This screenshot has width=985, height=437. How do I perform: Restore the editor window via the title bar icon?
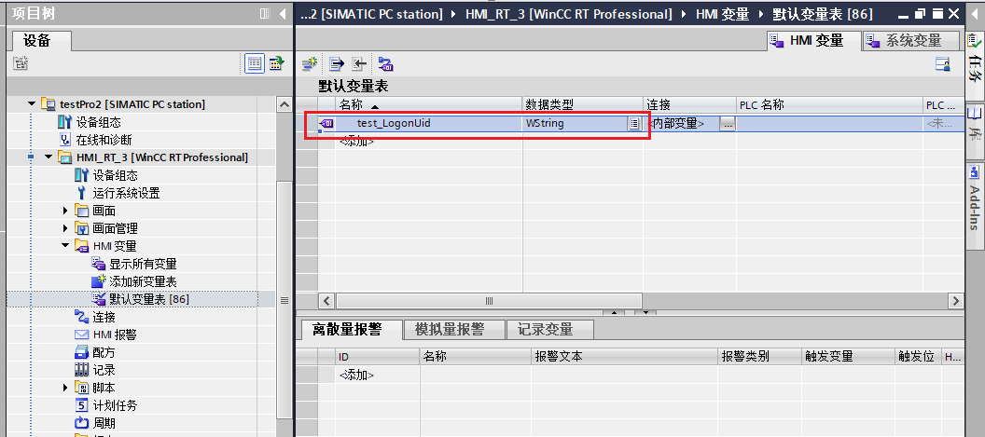point(922,13)
